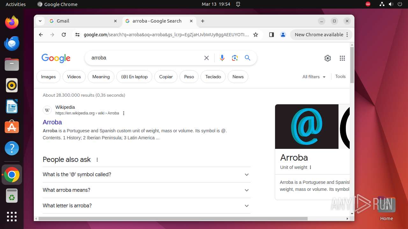Open a new tab

203,21
